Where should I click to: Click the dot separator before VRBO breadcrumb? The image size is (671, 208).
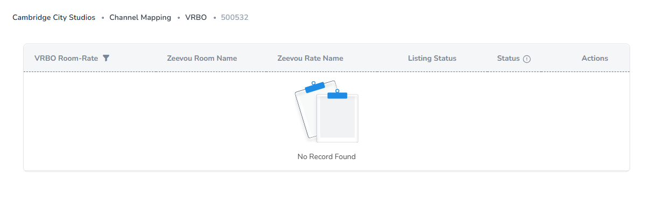[179, 18]
